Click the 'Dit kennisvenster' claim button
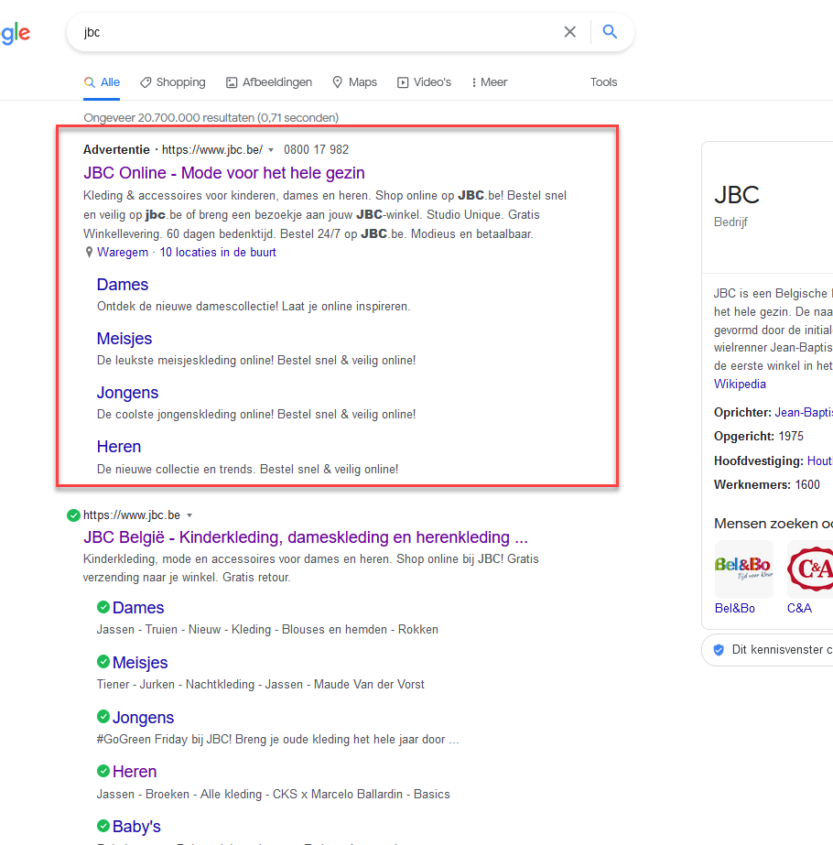This screenshot has height=845, width=833. click(x=767, y=650)
